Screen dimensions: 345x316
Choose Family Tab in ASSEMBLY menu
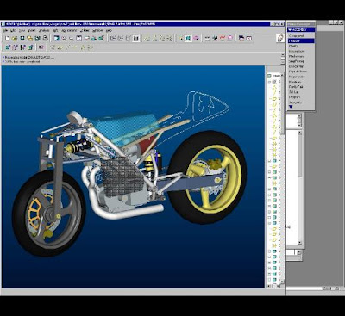click(x=296, y=87)
